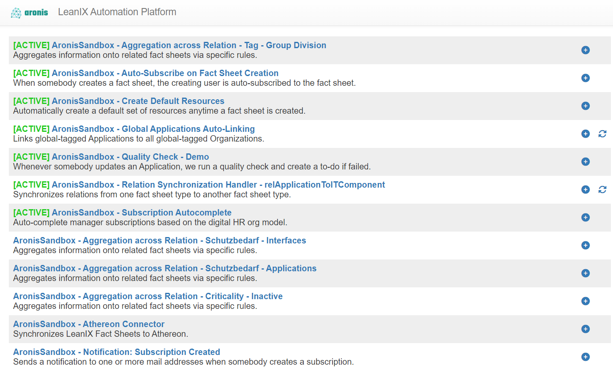Click the plus icon for Subscription Autocomplete
613x371 pixels.
[x=586, y=218]
